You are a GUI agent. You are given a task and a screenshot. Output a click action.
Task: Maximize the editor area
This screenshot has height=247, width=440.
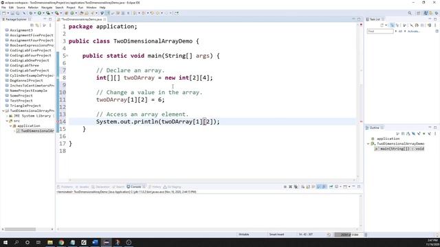pos(359,19)
